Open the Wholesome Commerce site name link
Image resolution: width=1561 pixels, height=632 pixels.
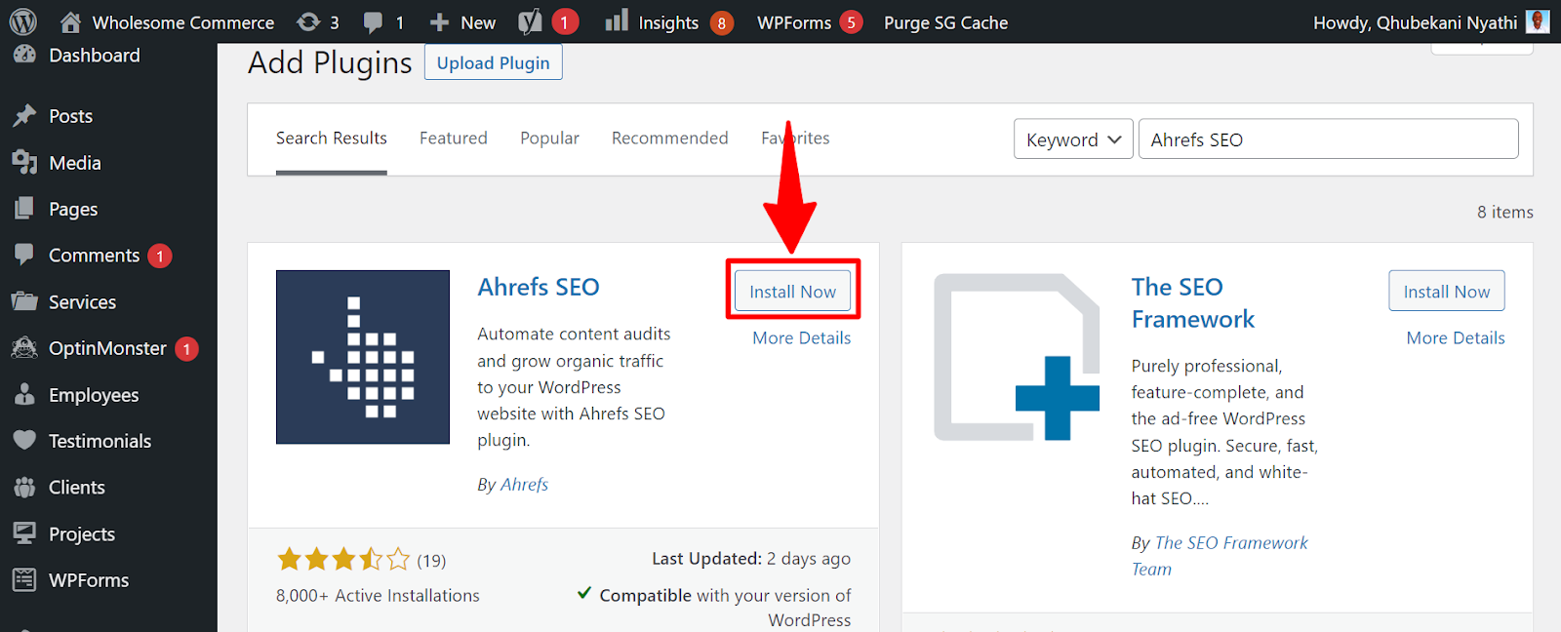[x=183, y=22]
